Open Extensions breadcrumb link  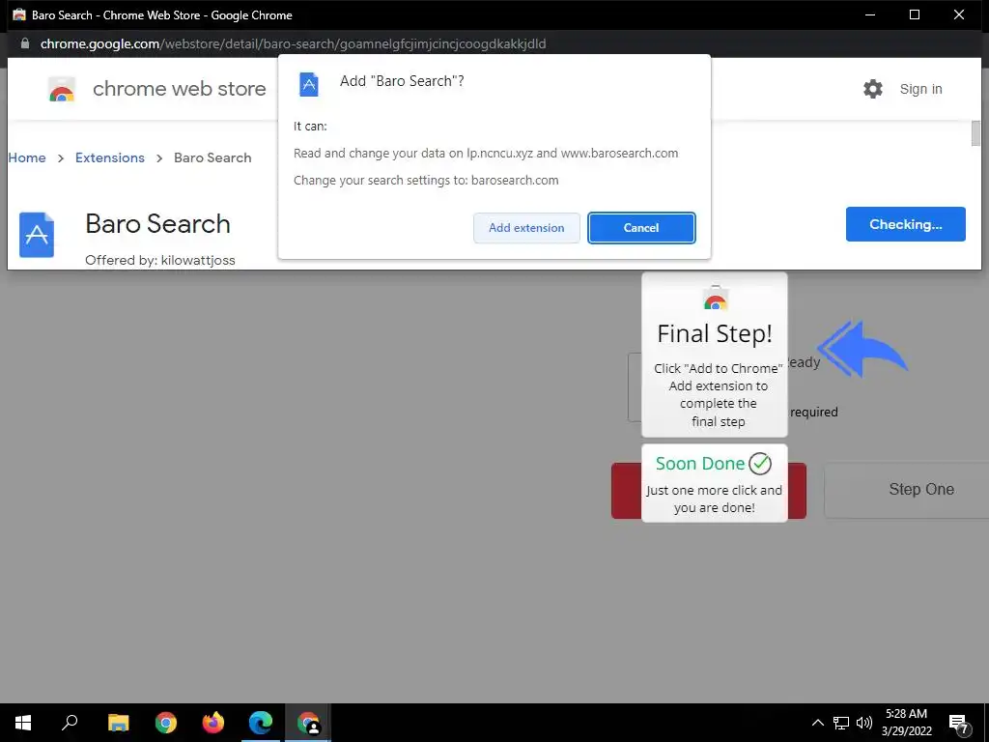point(110,157)
